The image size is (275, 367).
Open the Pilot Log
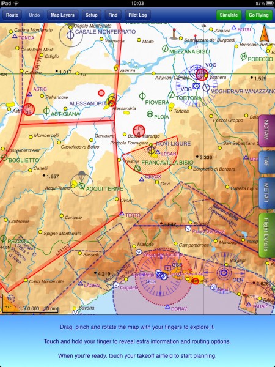[x=137, y=15]
